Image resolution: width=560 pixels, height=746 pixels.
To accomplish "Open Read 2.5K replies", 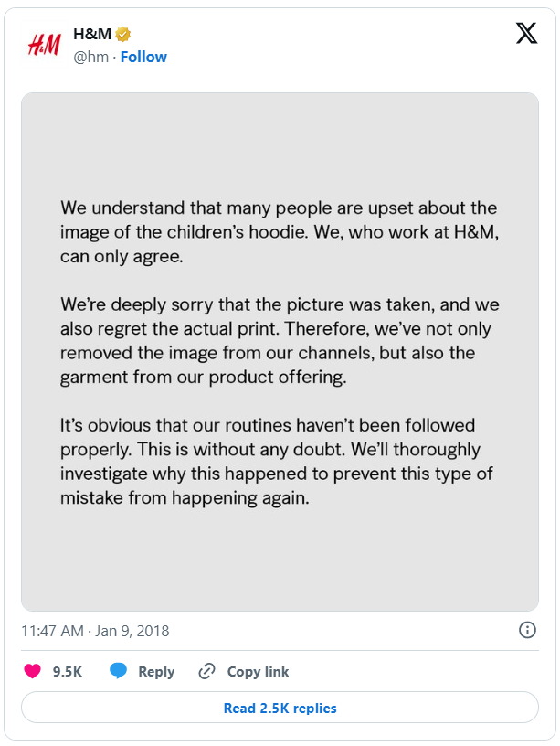I will pyautogui.click(x=280, y=708).
